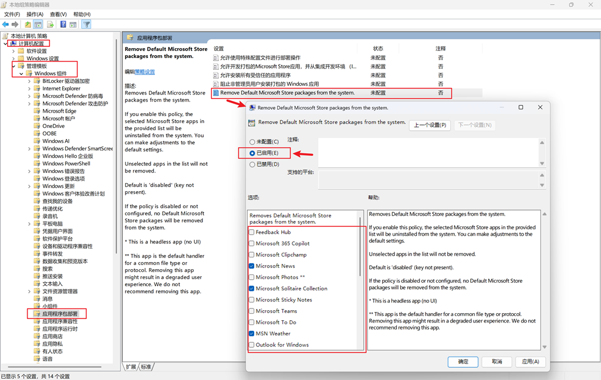Expand the Windows 设置 tree node
This screenshot has width=601, height=380.
coord(13,59)
